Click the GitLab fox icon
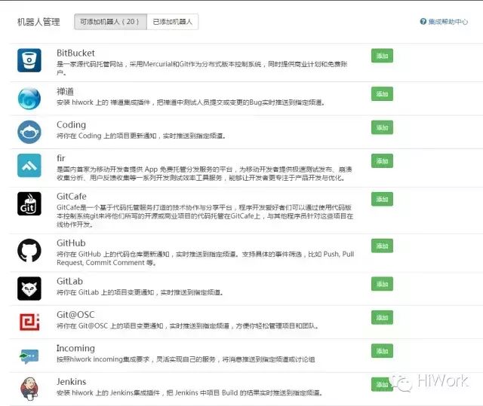Image resolution: width=483 pixels, height=406 pixels. coord(29,288)
